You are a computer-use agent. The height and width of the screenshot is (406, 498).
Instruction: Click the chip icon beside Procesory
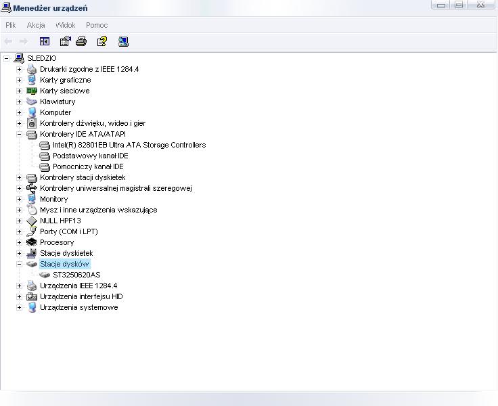pos(32,242)
